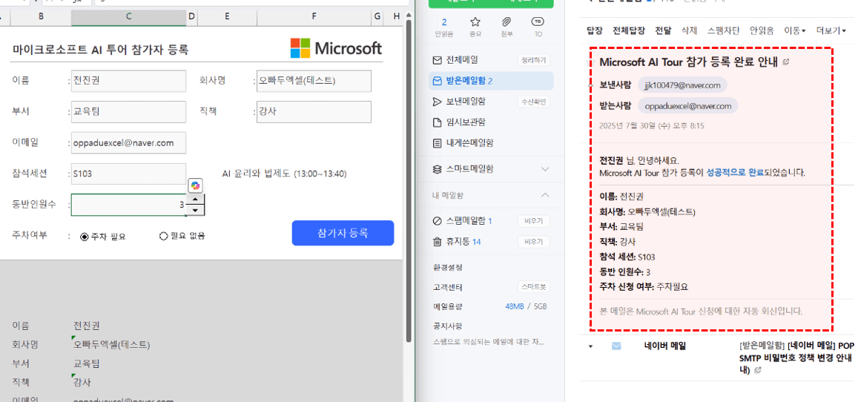Select column B header in Excel

(41, 18)
